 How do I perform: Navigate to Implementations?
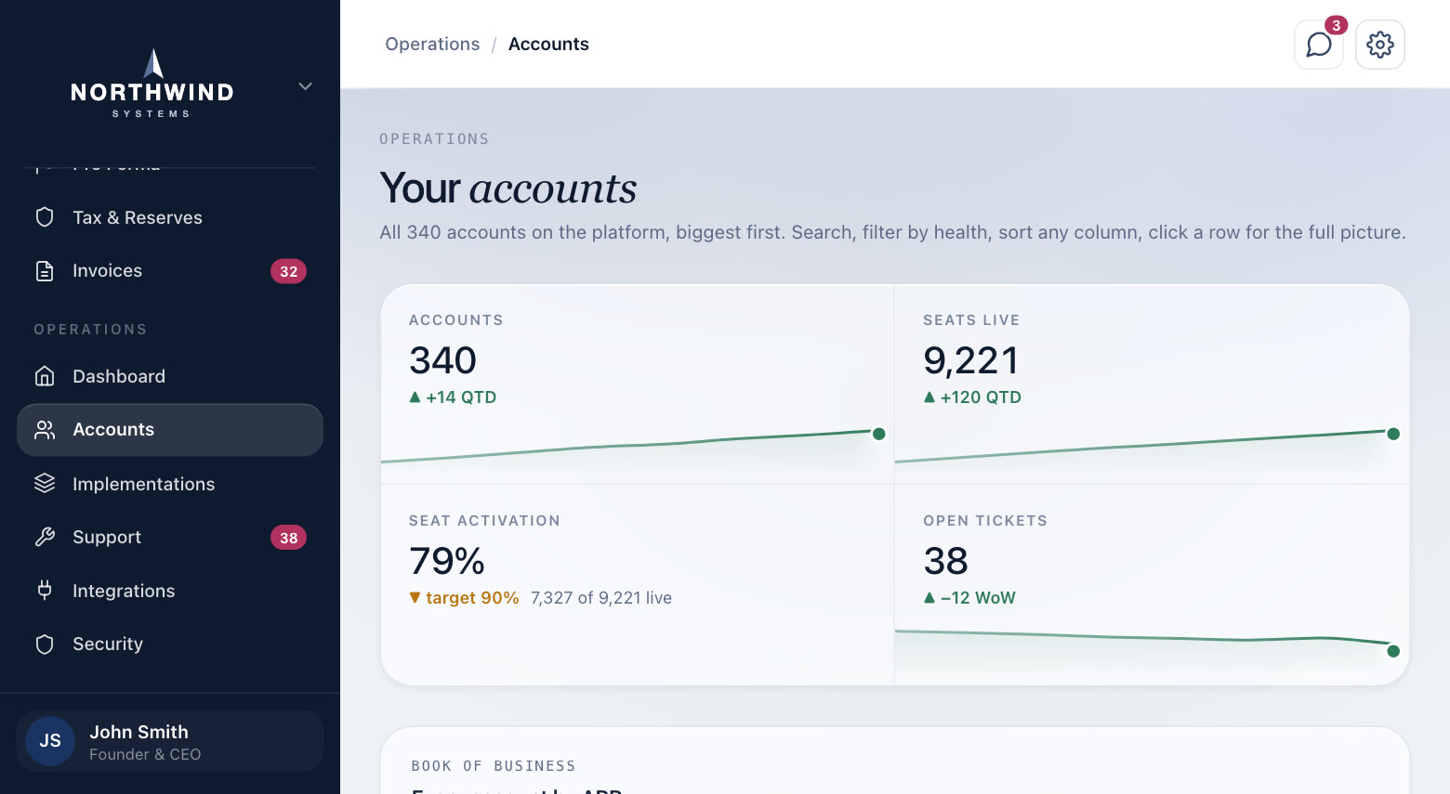click(170, 484)
